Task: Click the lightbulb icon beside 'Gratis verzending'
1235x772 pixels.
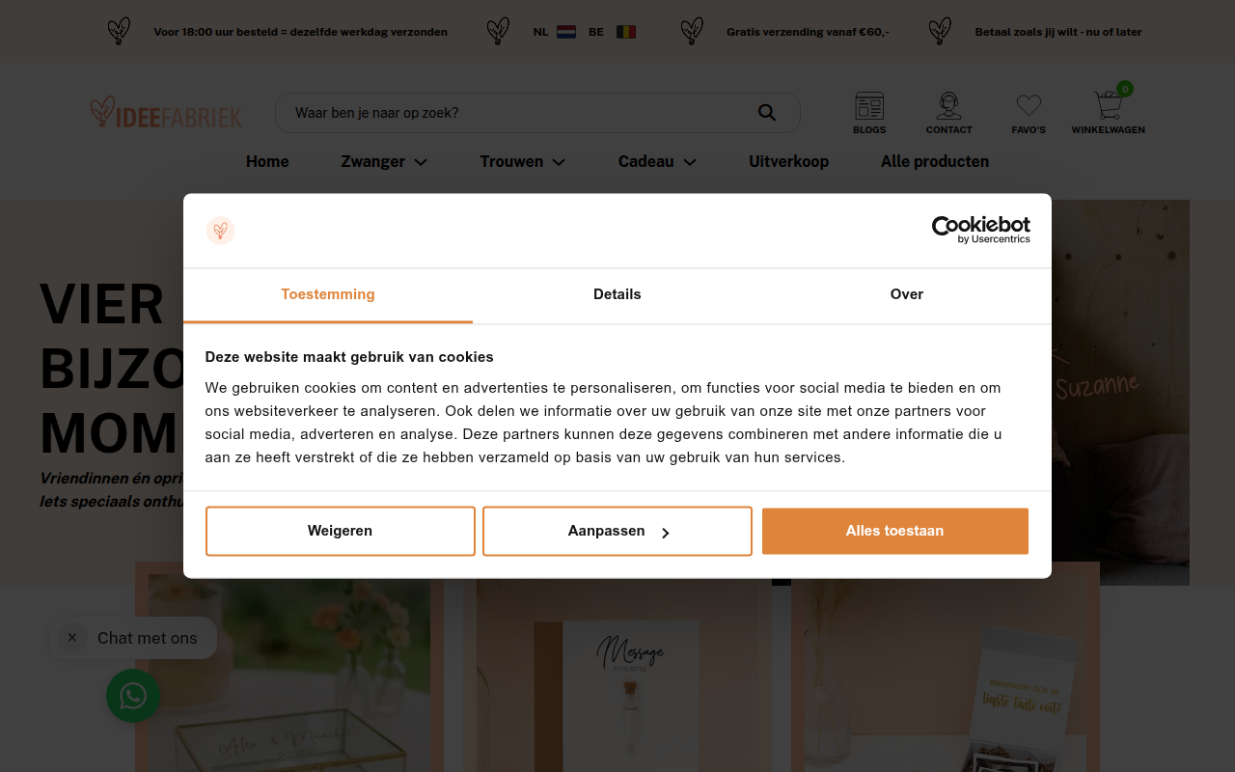Action: pyautogui.click(x=692, y=31)
